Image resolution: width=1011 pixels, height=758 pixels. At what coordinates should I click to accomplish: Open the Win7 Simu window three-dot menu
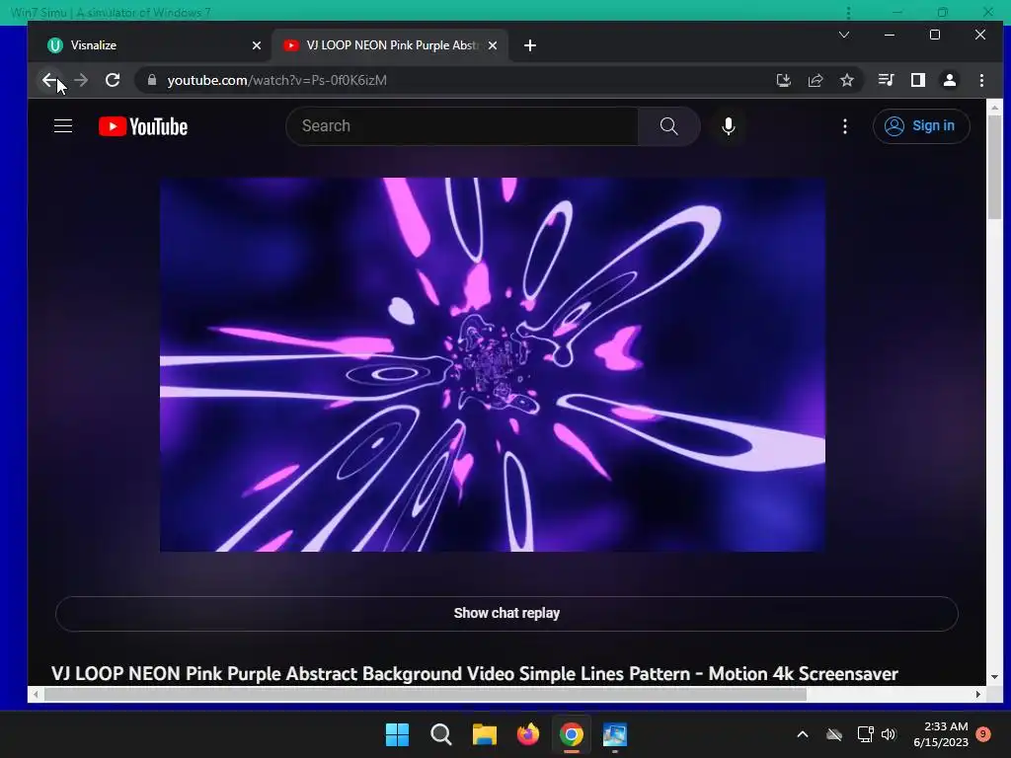tap(848, 12)
